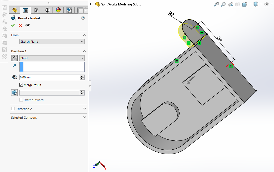The height and width of the screenshot is (172, 274).
Task: Select the Zoom to Area tool
Action: point(224,4)
